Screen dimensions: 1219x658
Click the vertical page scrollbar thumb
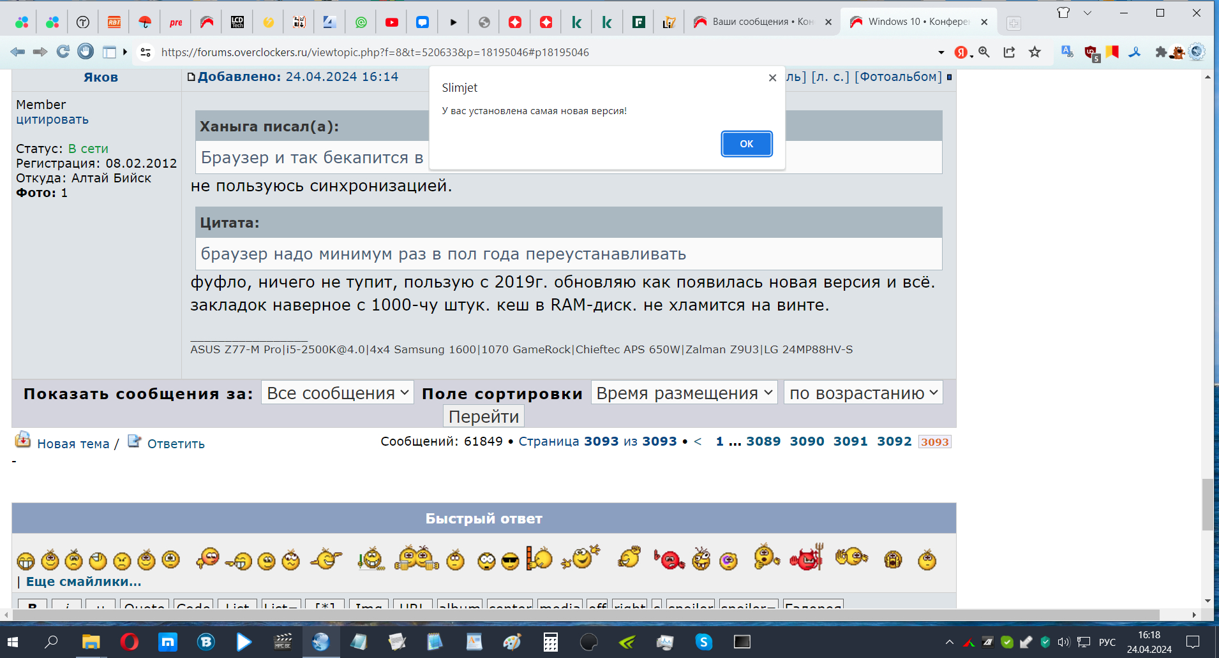[1208, 504]
